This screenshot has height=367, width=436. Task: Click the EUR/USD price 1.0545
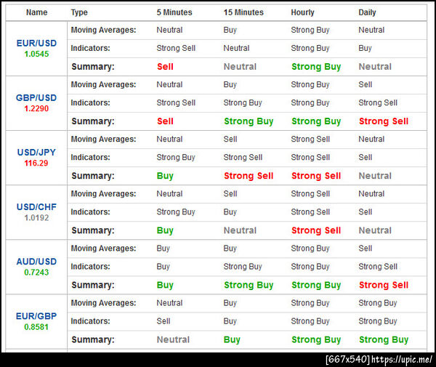tap(36, 54)
